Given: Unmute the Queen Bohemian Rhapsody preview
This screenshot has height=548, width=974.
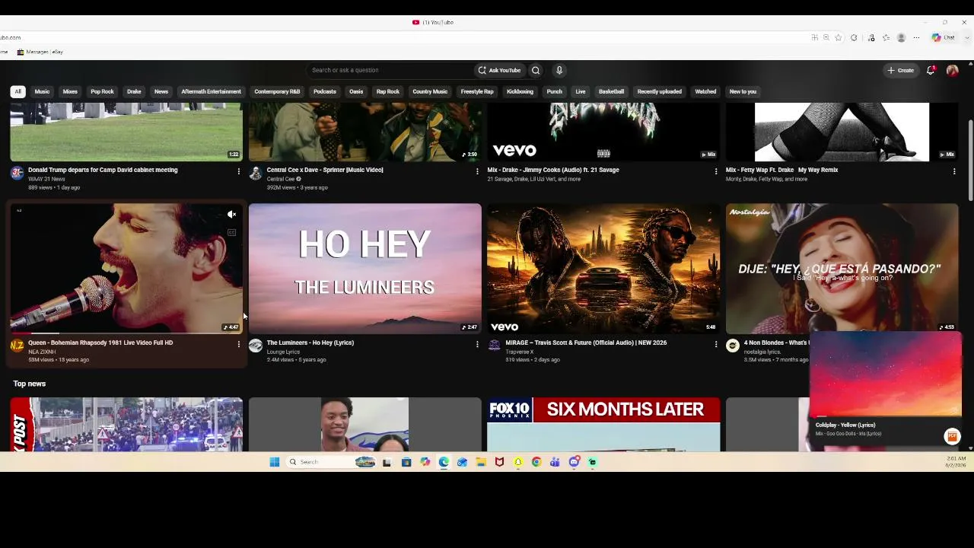Looking at the screenshot, I should (x=232, y=215).
